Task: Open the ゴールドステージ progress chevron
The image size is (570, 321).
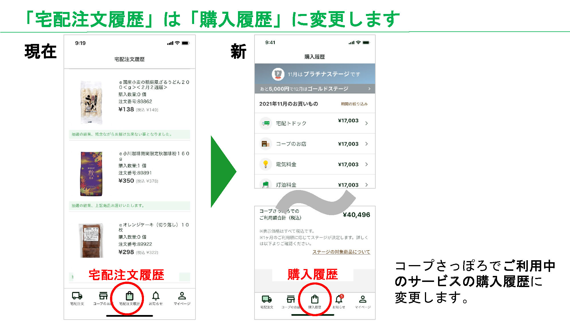Action: 369,89
